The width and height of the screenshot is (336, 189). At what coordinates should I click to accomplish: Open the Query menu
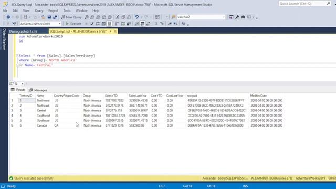pyautogui.click(x=39, y=10)
